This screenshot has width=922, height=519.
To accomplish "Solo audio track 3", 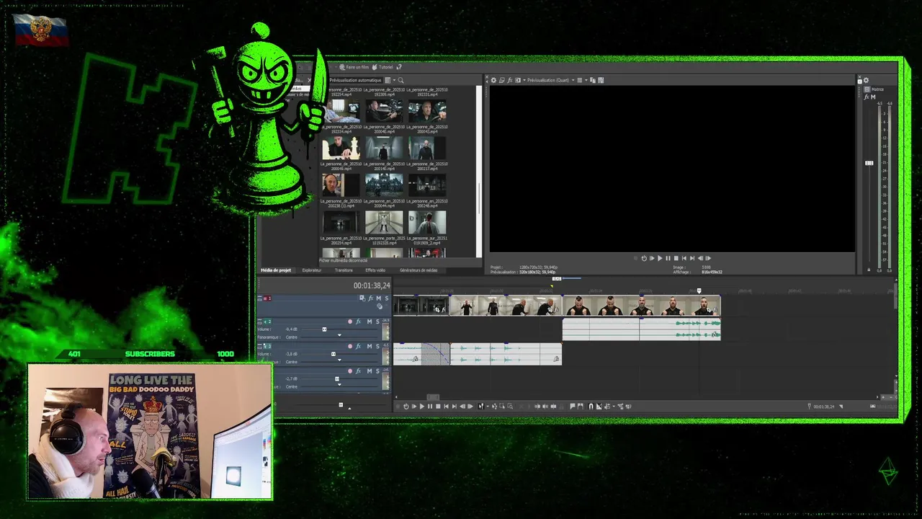I will coord(377,346).
